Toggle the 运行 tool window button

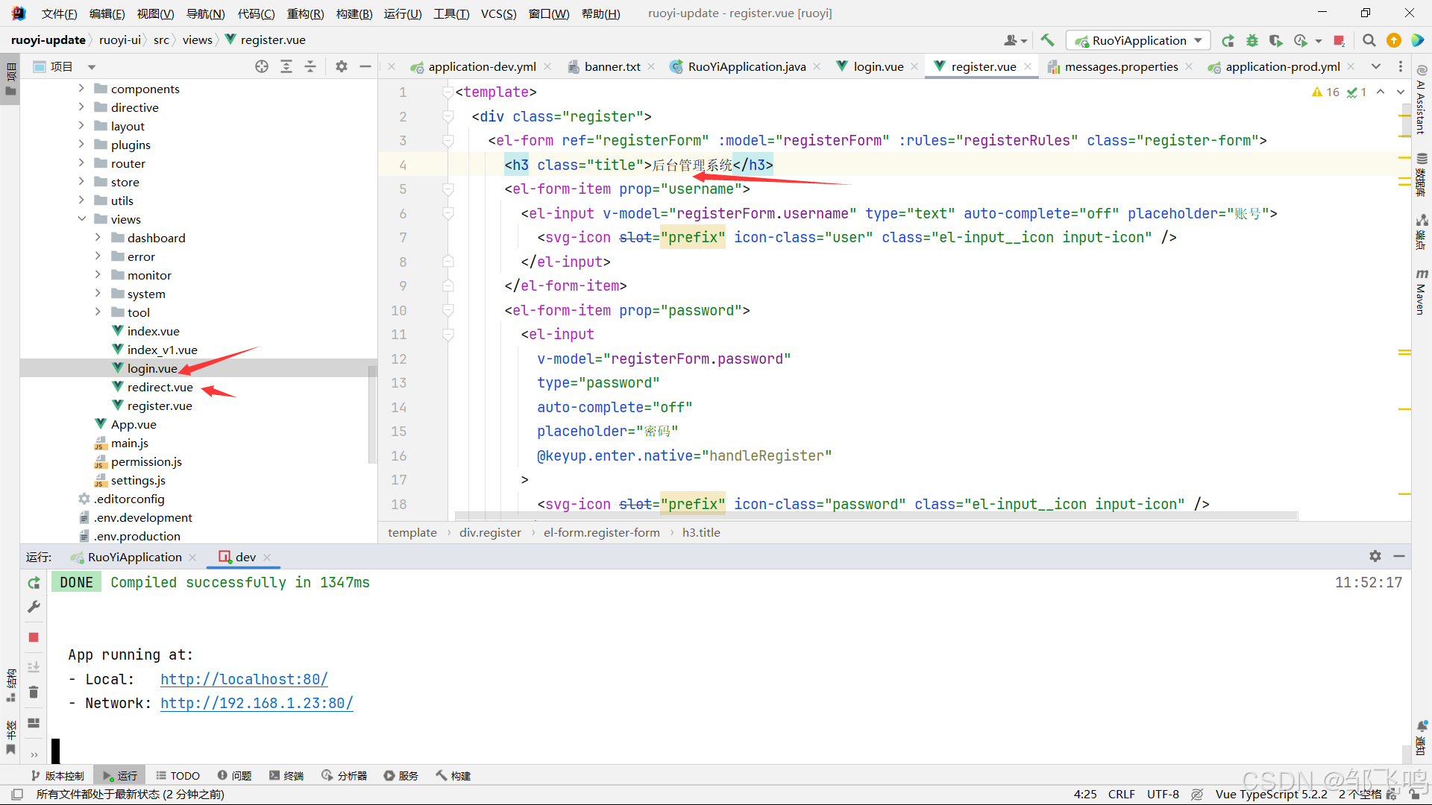point(120,776)
